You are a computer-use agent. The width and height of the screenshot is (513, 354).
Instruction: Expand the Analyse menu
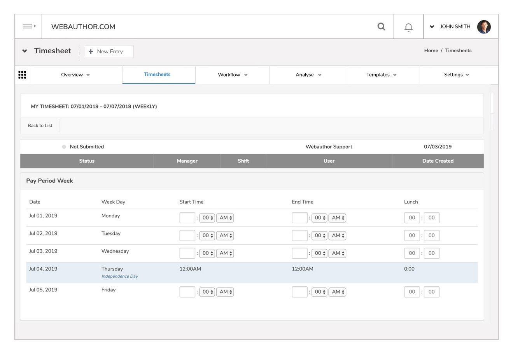coord(308,75)
